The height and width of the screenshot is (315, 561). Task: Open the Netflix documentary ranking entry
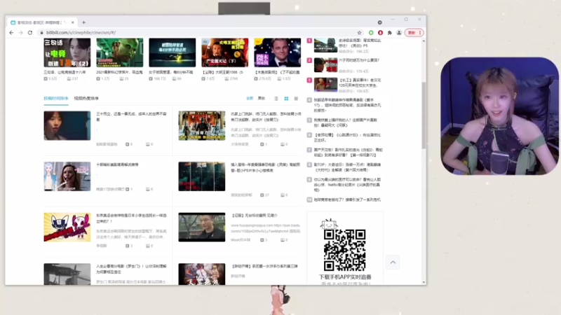pyautogui.click(x=347, y=185)
